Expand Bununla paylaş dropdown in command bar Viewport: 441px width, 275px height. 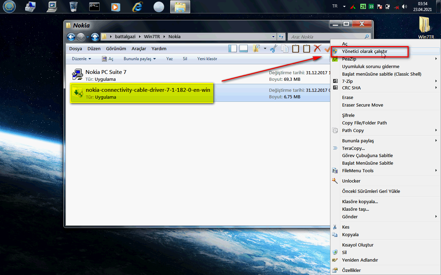(x=140, y=59)
